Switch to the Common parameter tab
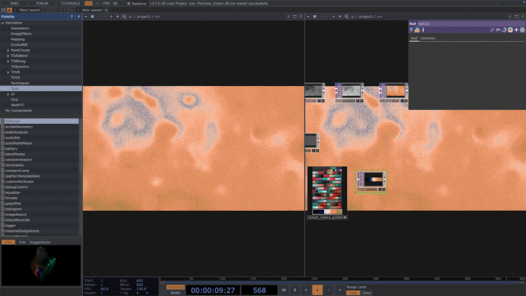 pyautogui.click(x=428, y=38)
